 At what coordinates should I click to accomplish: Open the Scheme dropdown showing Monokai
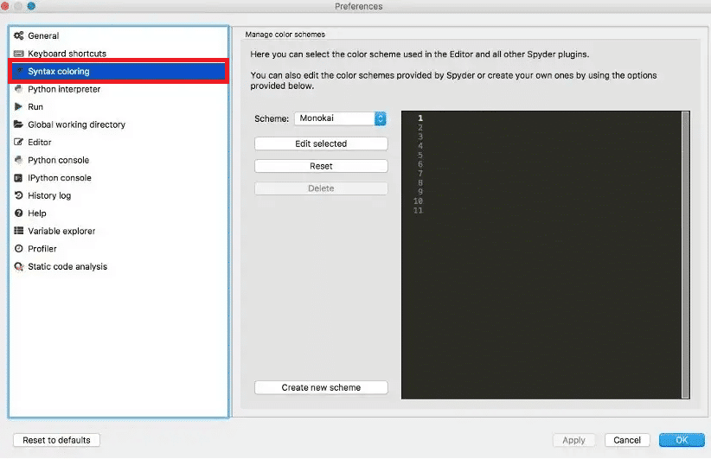340,118
